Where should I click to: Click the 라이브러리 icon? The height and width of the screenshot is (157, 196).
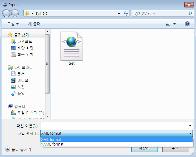10,68
